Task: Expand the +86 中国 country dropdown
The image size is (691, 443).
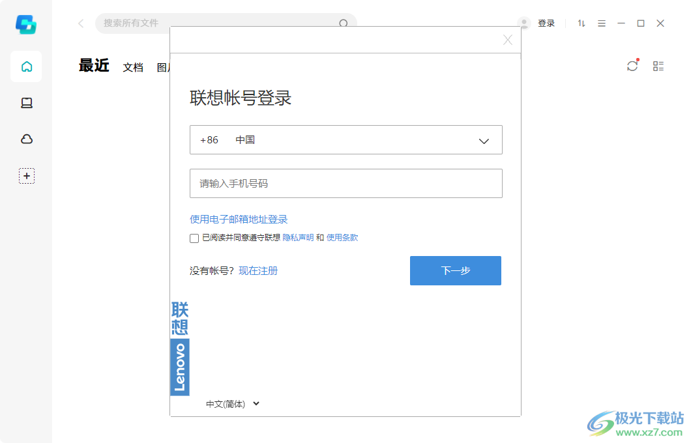Action: (346, 139)
